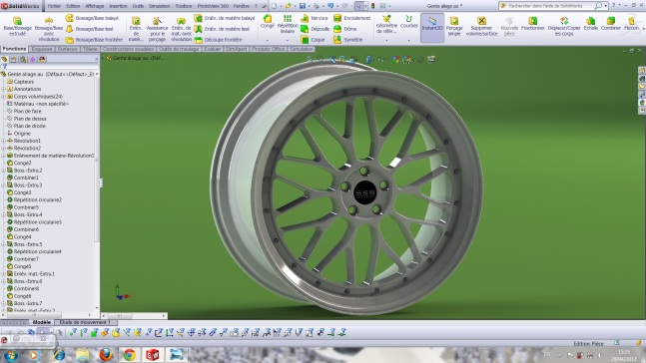The width and height of the screenshot is (646, 363).
Task: Open Géométrie de référence tool
Action: tap(386, 24)
